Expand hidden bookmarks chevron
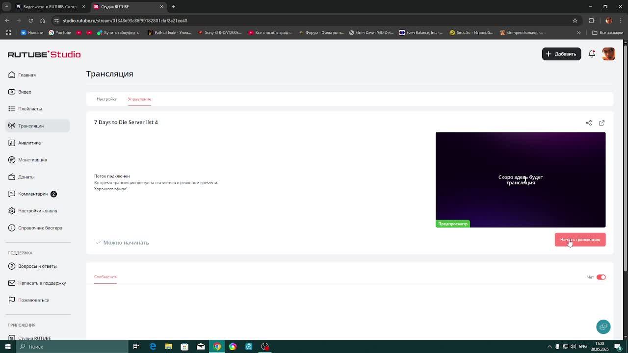 click(579, 33)
